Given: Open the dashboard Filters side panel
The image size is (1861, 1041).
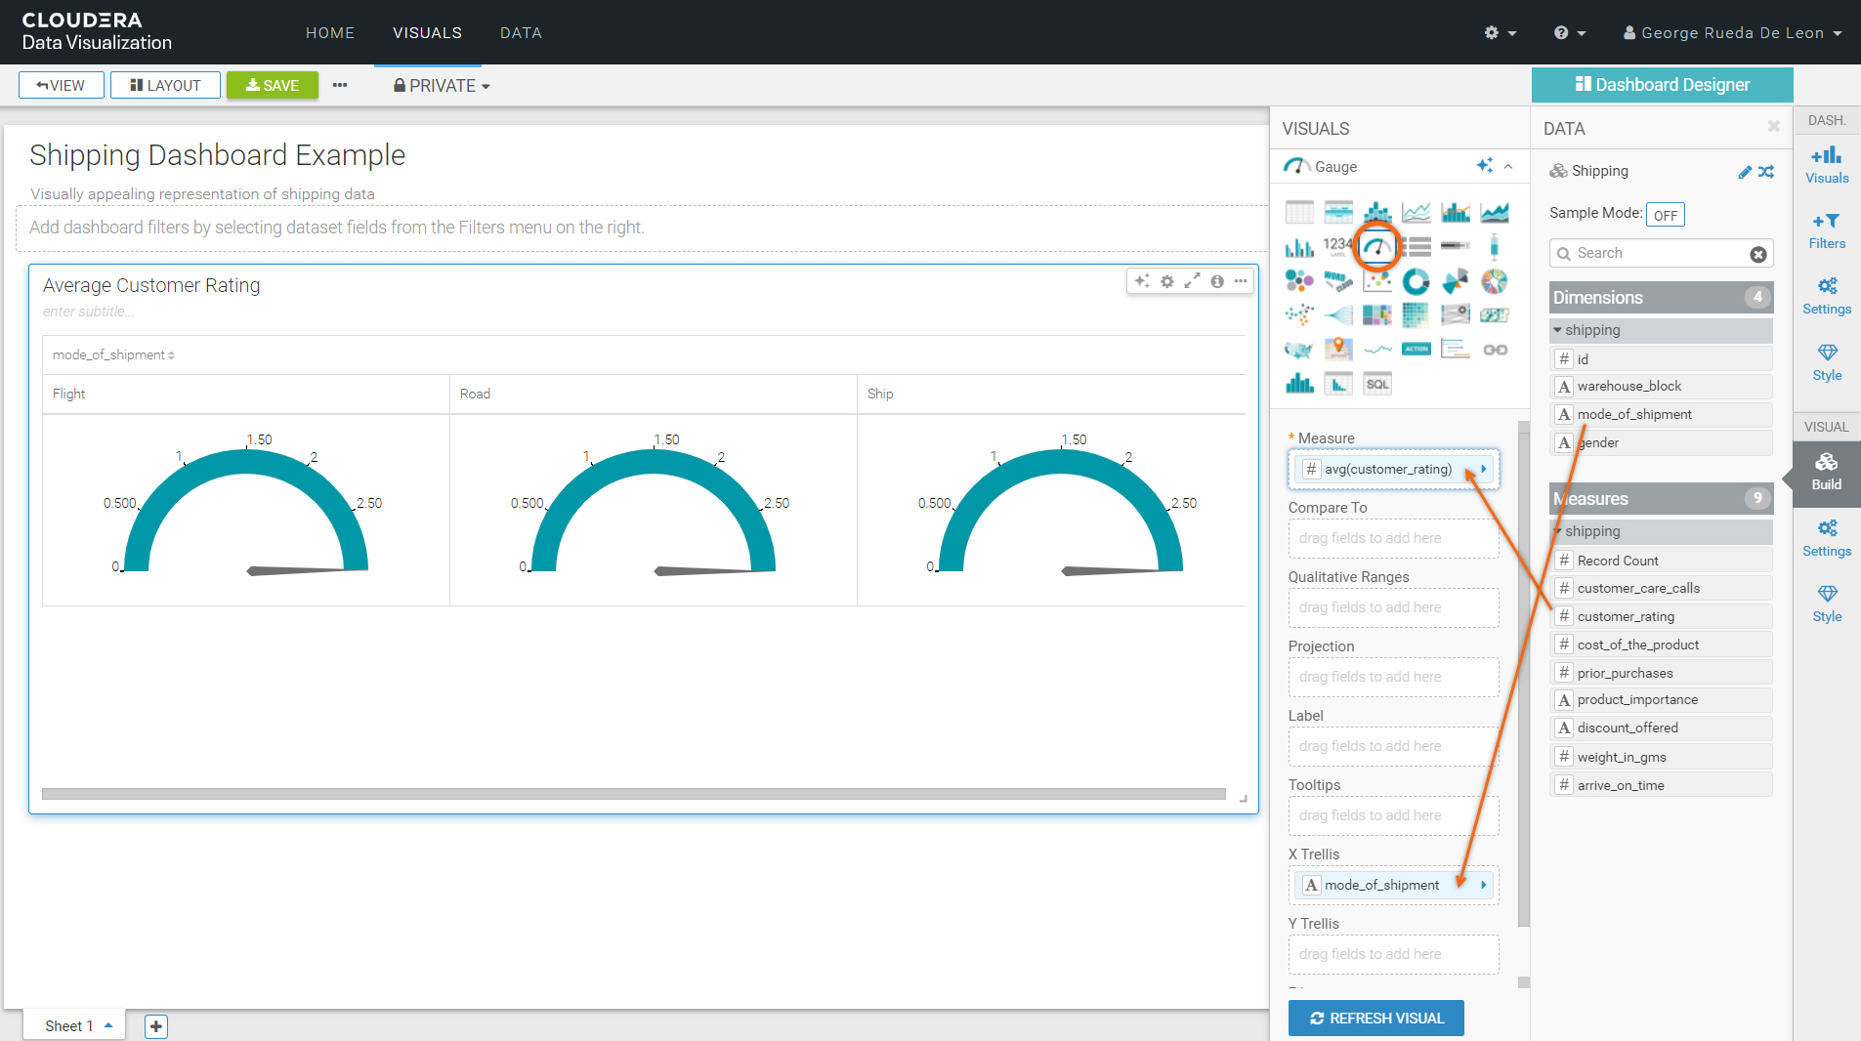Looking at the screenshot, I should click(1826, 230).
